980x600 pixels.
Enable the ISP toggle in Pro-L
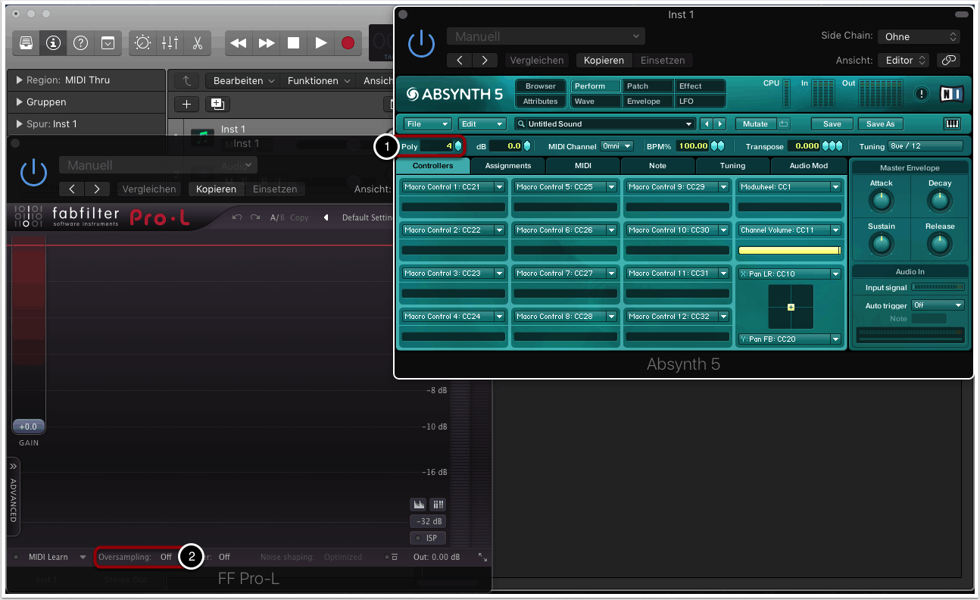[x=427, y=538]
